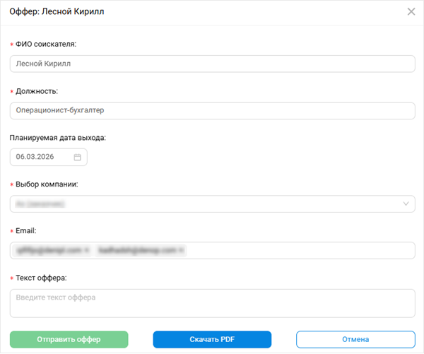The width and height of the screenshot is (424, 354).
Task: Click the ФИО соискателя label
Action: tap(46, 44)
